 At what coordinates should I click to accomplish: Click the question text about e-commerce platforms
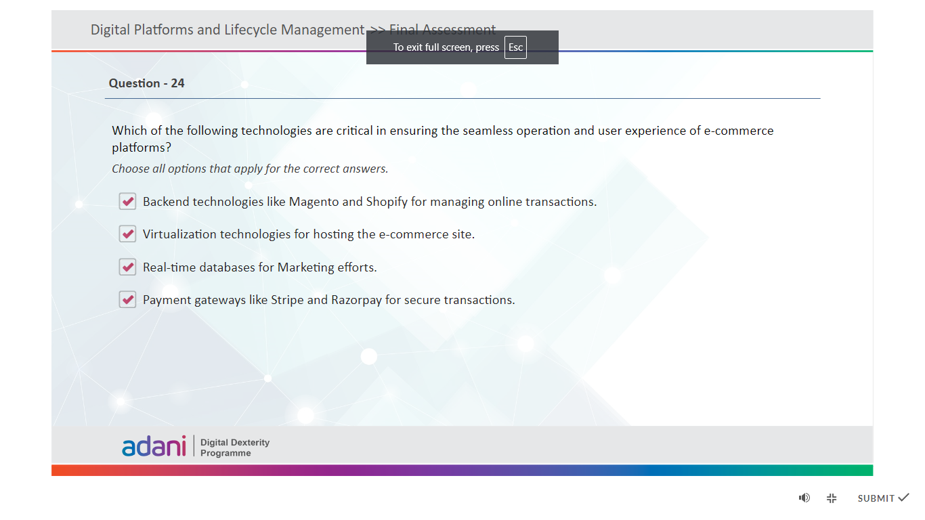point(443,139)
